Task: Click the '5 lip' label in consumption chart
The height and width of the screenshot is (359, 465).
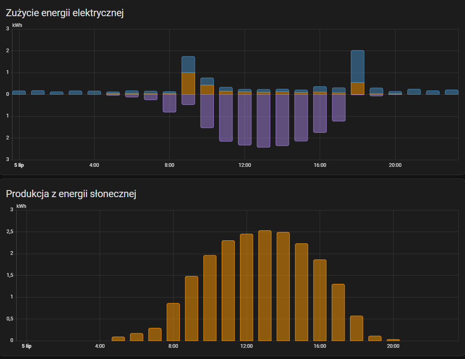Action: [19, 165]
